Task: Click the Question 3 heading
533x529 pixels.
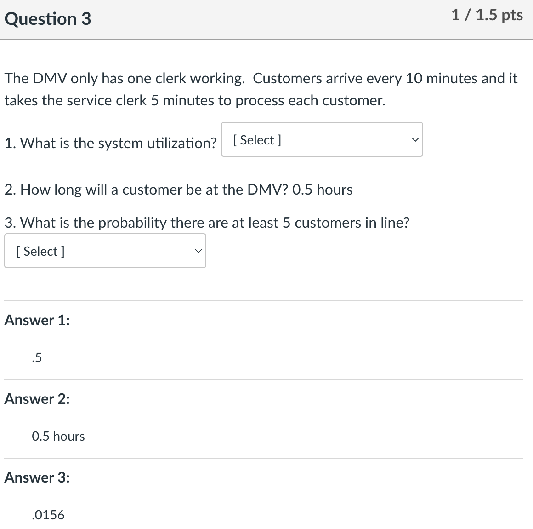Action: (47, 19)
